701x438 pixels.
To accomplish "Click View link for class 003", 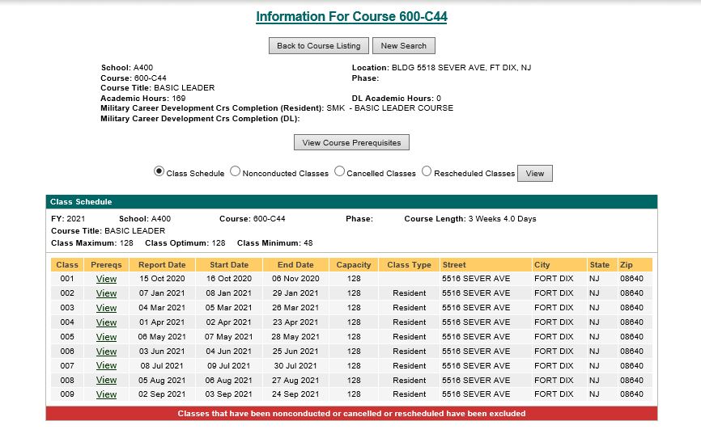I will point(106,308).
